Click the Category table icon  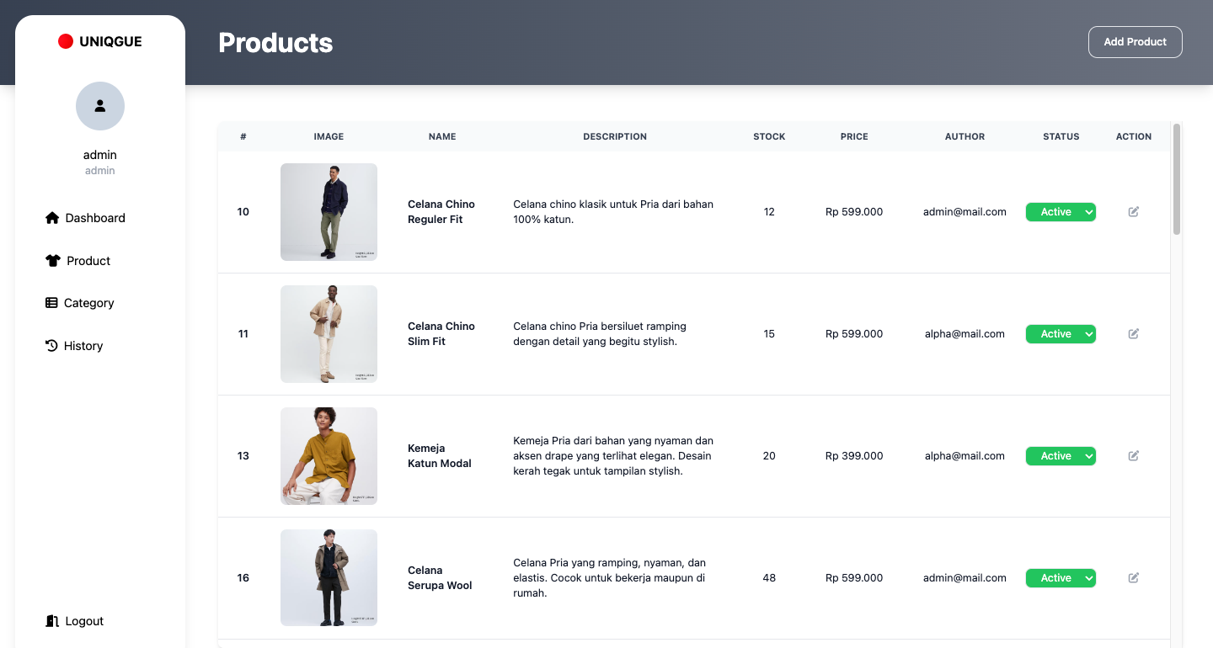coord(51,303)
